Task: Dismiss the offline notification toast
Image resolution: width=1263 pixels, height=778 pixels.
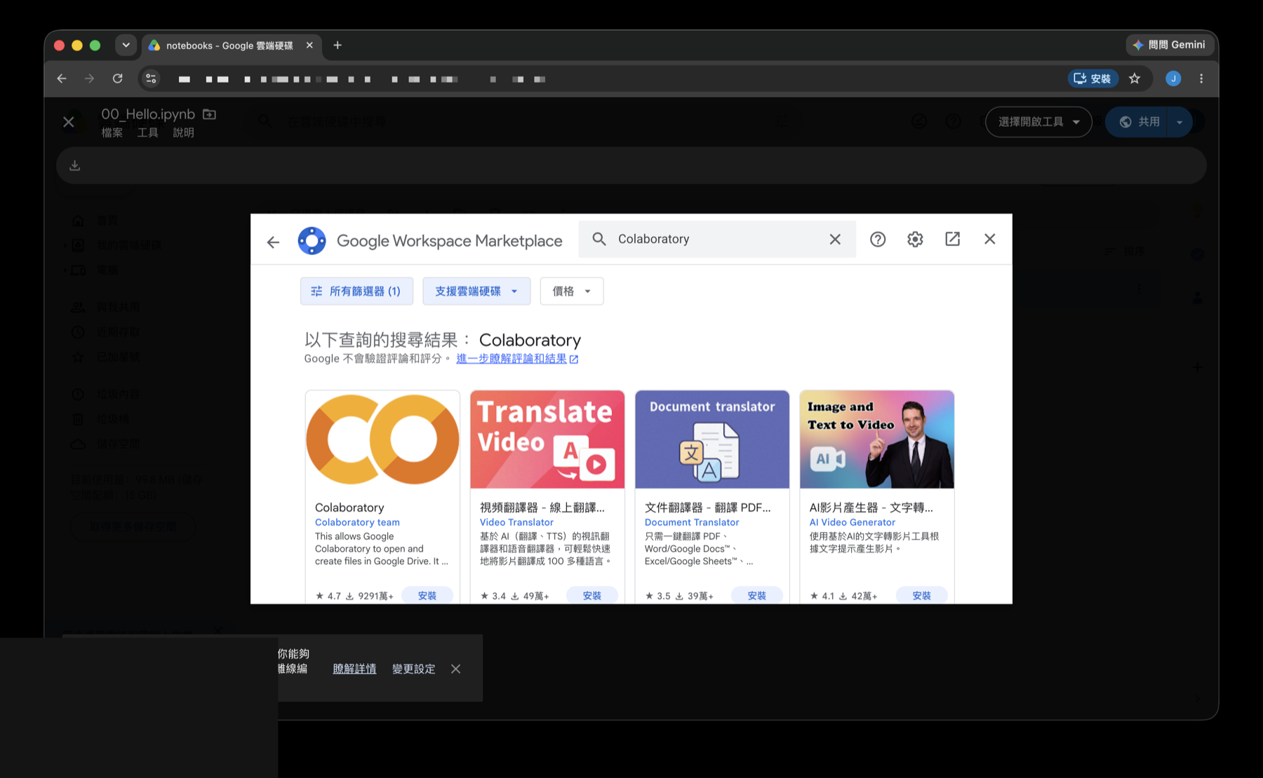Action: 456,669
